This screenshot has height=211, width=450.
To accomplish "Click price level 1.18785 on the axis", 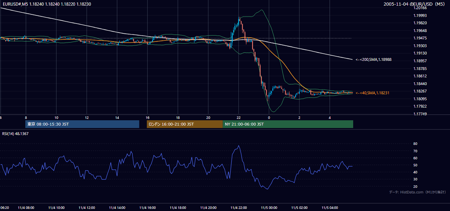I will [420, 69].
